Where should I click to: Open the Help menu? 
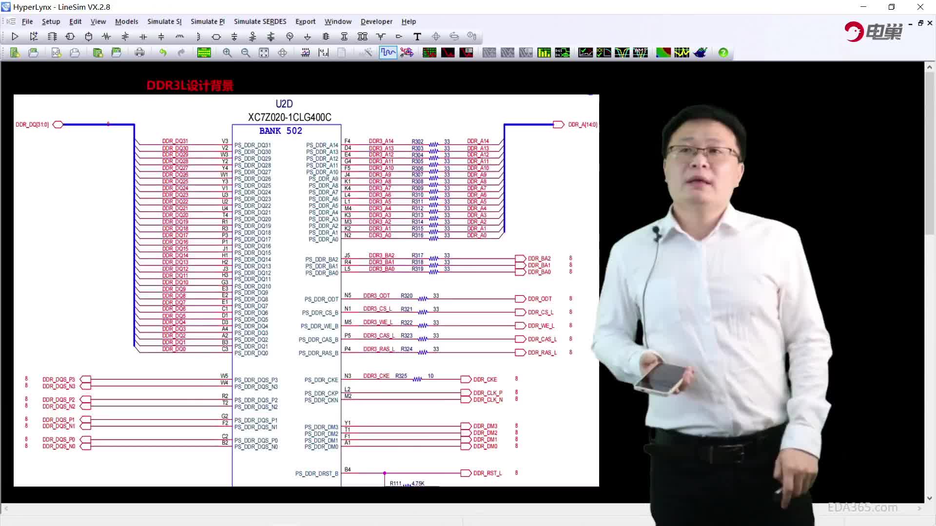point(409,21)
